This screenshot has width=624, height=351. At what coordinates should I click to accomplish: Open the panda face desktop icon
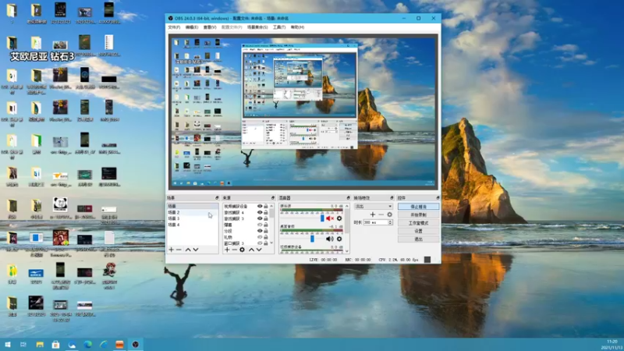click(x=60, y=204)
